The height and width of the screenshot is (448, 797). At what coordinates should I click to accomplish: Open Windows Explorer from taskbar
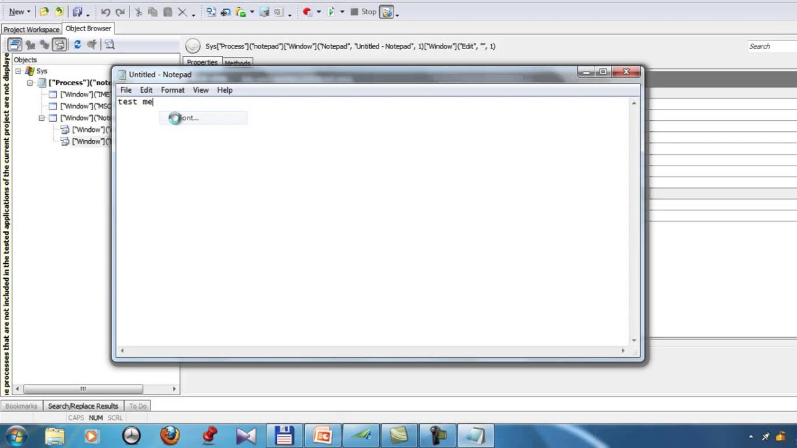click(x=55, y=436)
